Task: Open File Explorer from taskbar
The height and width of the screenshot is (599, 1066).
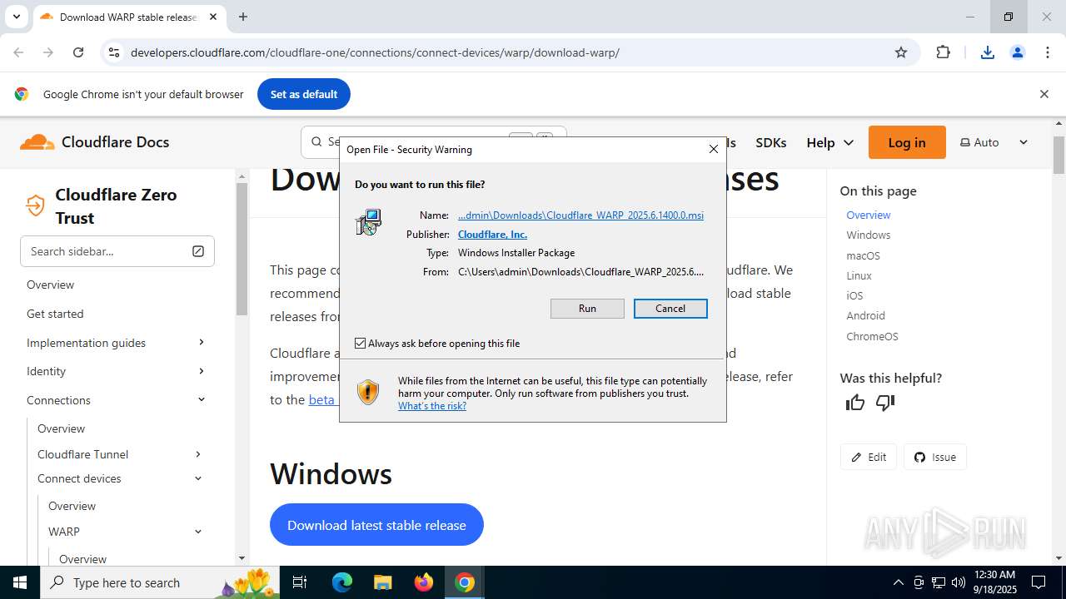Action: point(382,582)
